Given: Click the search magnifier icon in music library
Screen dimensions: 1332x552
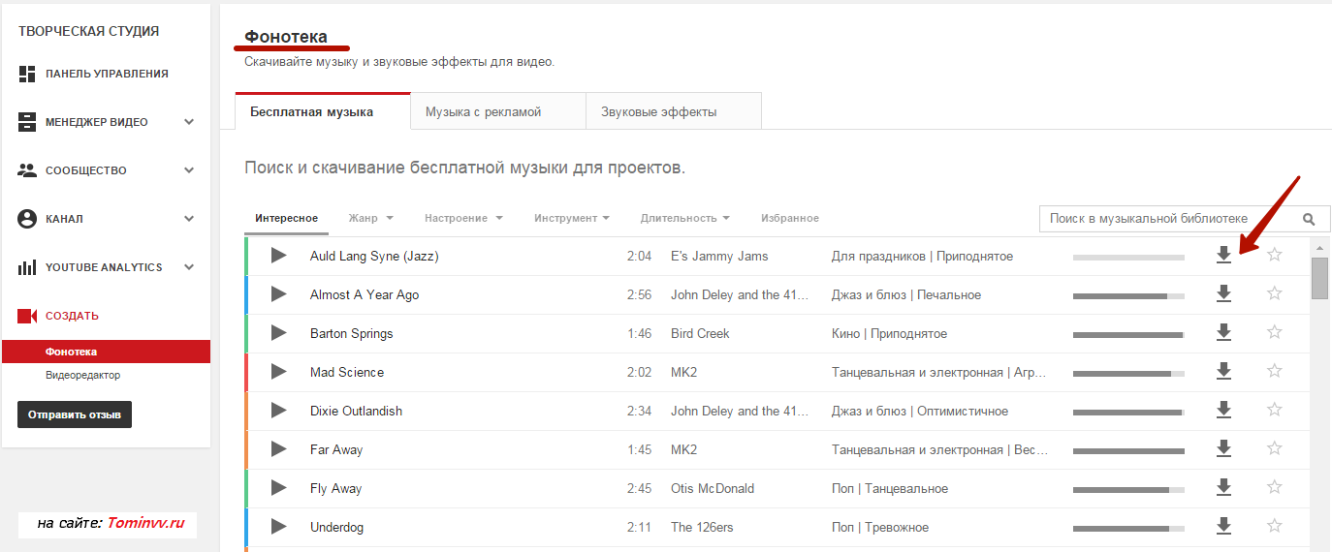Looking at the screenshot, I should 1309,219.
